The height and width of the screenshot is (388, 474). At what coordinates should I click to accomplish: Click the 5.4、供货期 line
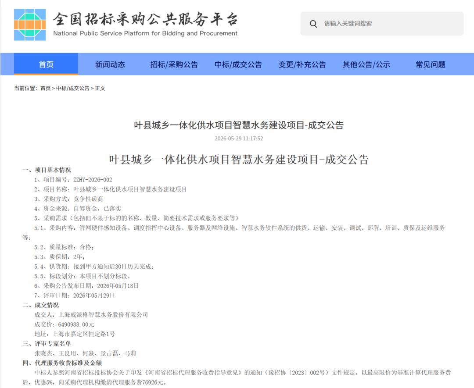coord(94,267)
